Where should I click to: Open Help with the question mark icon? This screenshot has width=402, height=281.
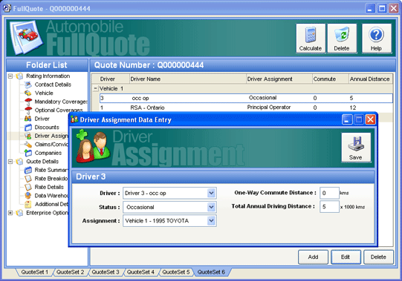point(376,38)
